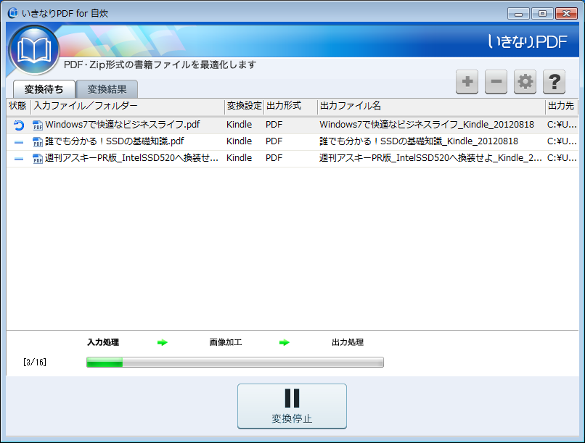This screenshot has width=585, height=443.
Task: Click the 出力ファイル名 column header
Action: 431,106
